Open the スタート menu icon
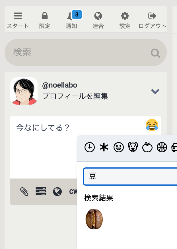Image resolution: width=177 pixels, height=249 pixels. tap(18, 20)
